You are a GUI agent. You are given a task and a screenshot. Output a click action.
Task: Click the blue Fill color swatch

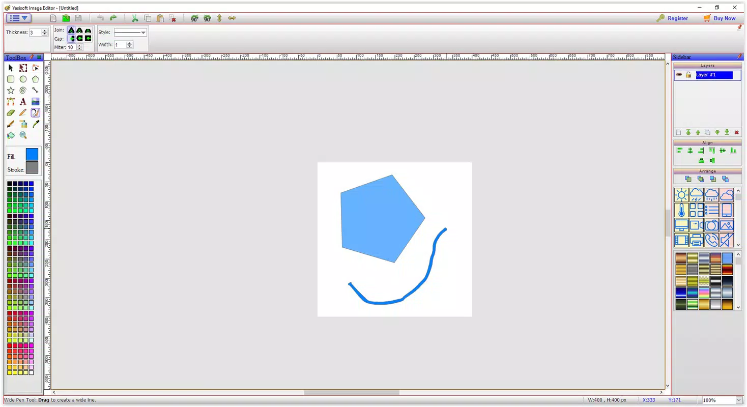pos(32,155)
